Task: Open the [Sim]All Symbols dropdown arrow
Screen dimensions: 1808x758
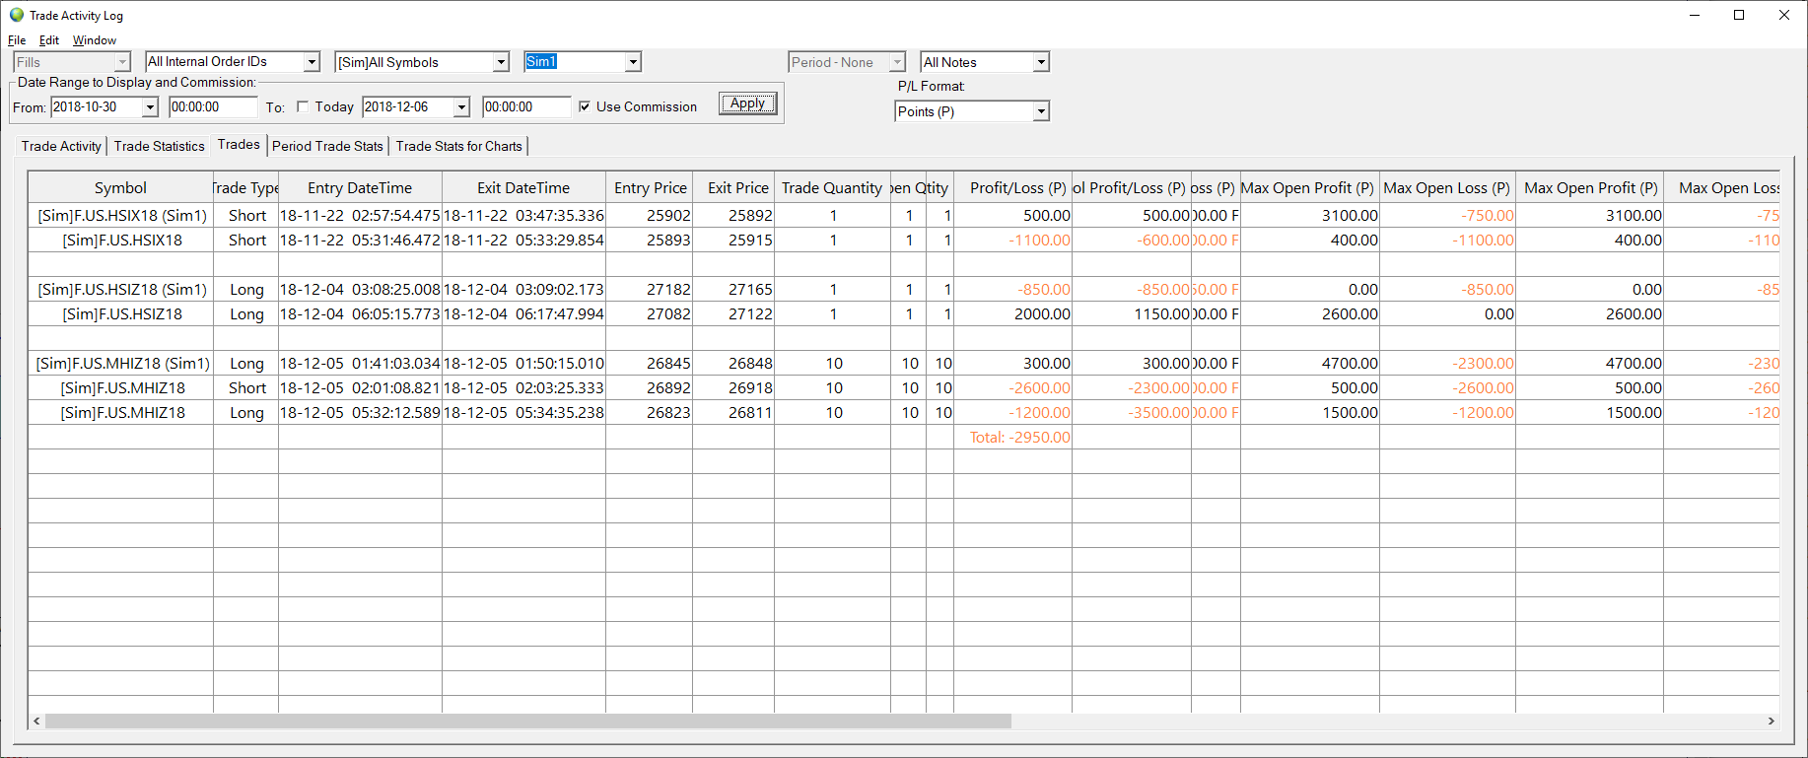Action: click(501, 62)
